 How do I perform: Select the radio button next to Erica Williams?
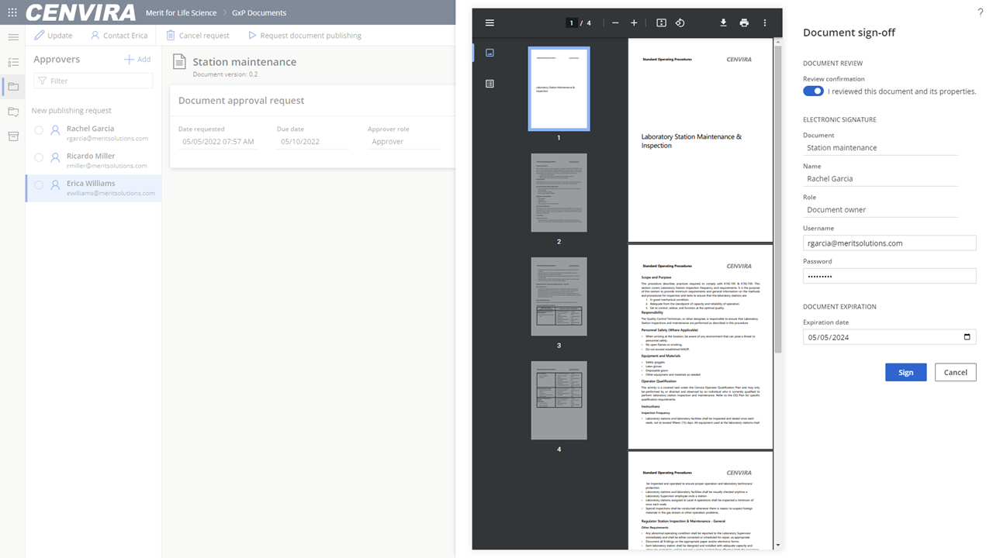point(38,184)
